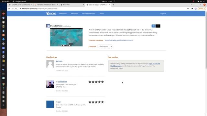Image resolution: width=207 pixels, height=116 pixels.
Task: Switch to GNOME Shell Extensions tab
Action: tap(20, 5)
